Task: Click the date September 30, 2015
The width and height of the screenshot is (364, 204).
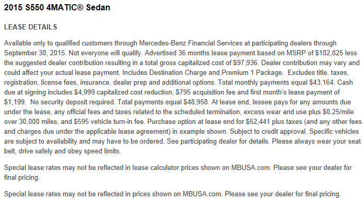Action: (35, 53)
